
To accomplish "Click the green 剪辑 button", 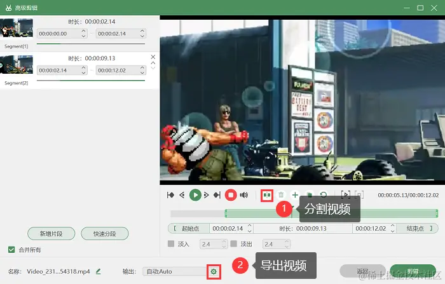I will pos(413,271).
